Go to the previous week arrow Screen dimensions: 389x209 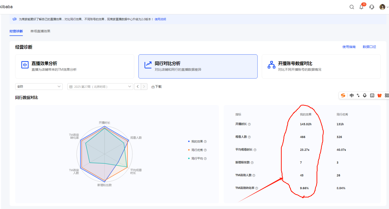(138, 87)
